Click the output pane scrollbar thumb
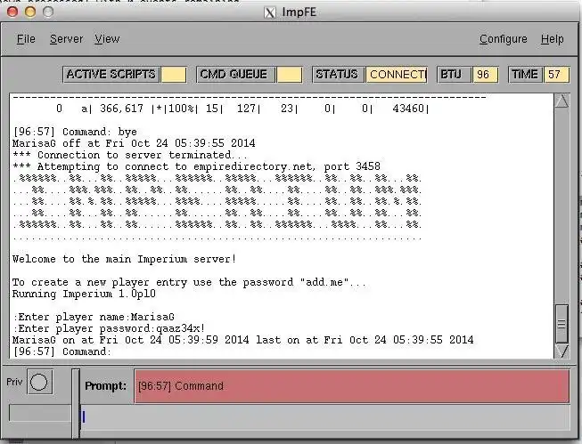This screenshot has width=582, height=444. click(x=562, y=324)
